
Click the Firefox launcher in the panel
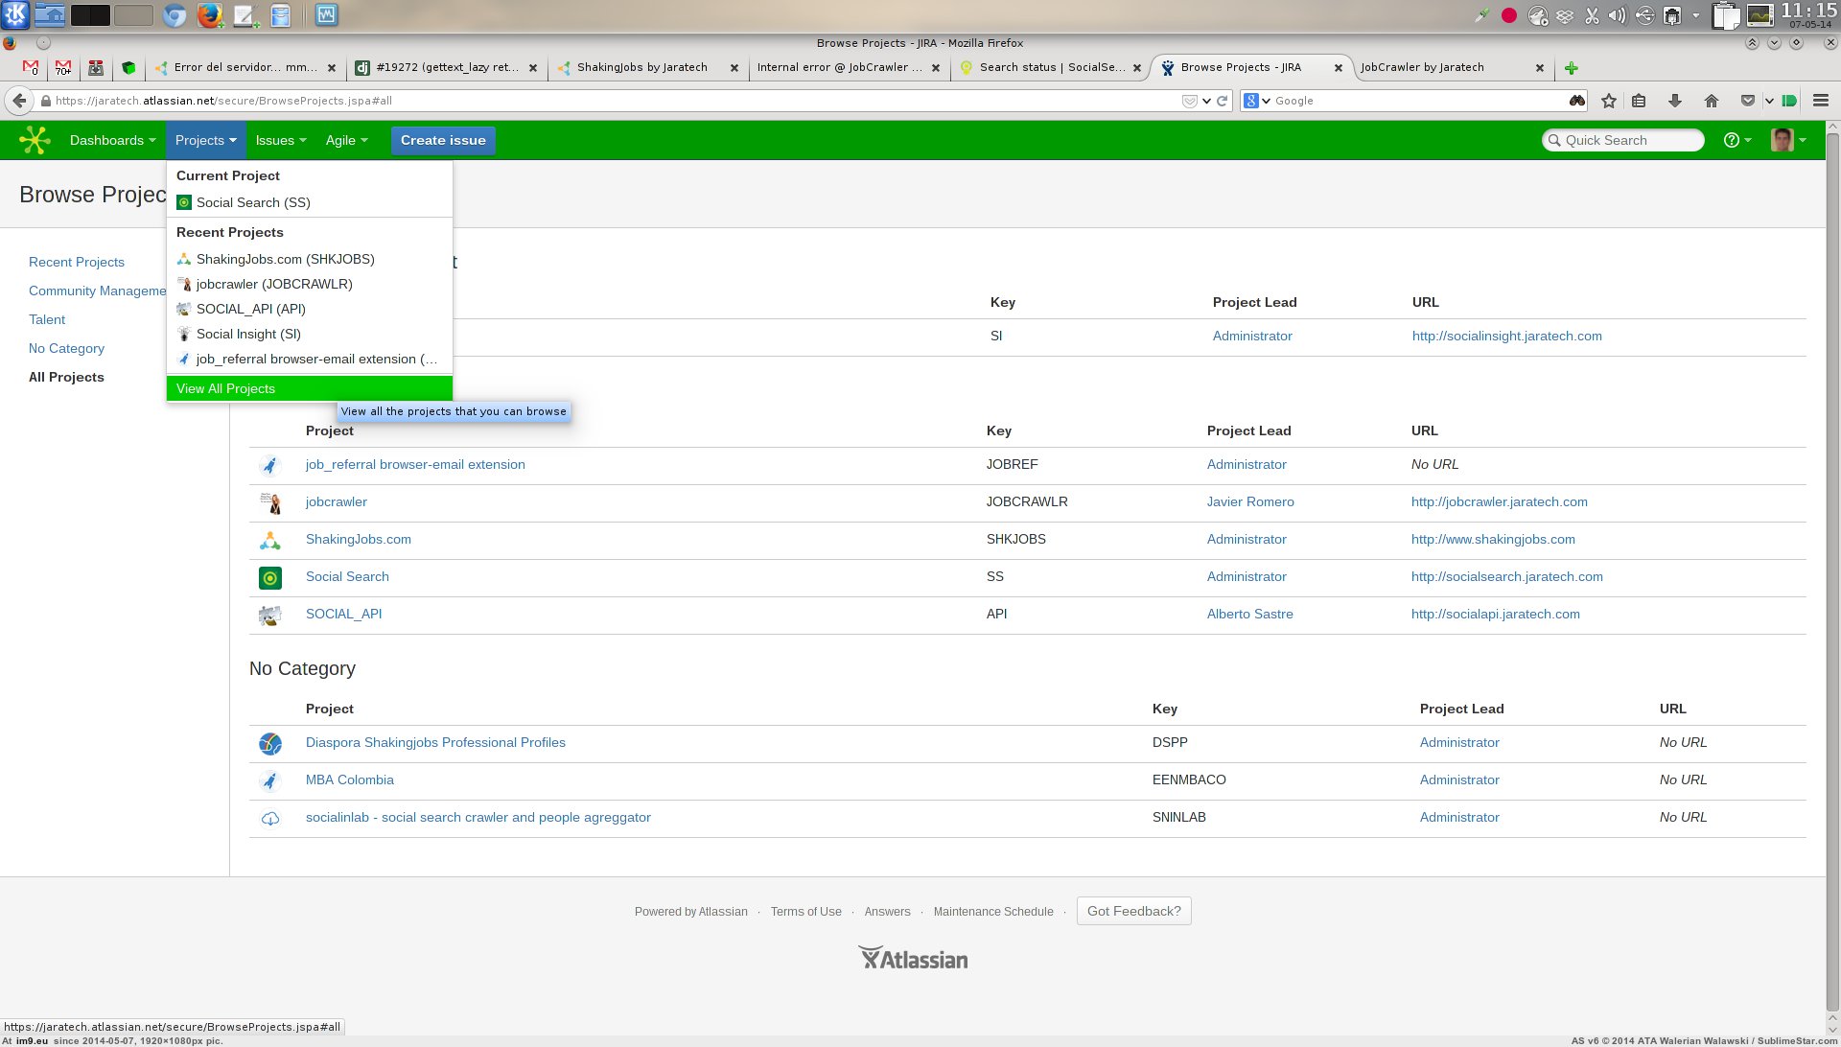point(209,15)
